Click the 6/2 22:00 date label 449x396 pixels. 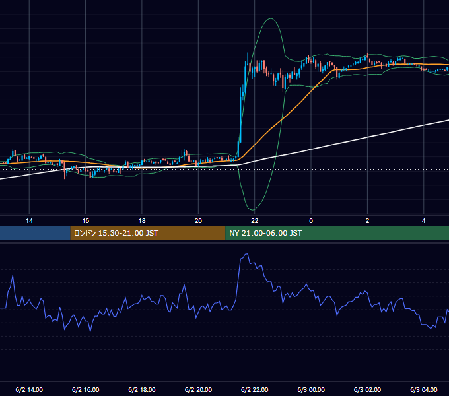(255, 389)
